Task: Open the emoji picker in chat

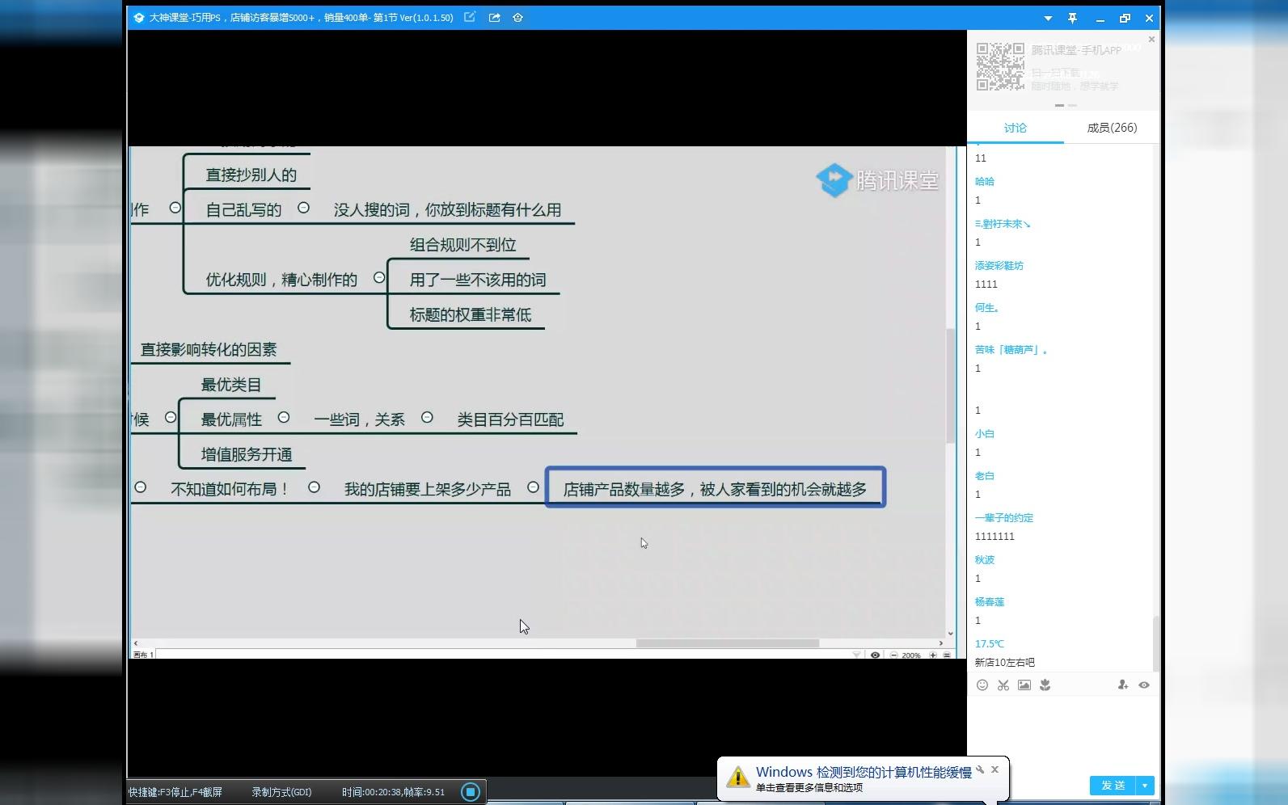Action: tap(982, 685)
